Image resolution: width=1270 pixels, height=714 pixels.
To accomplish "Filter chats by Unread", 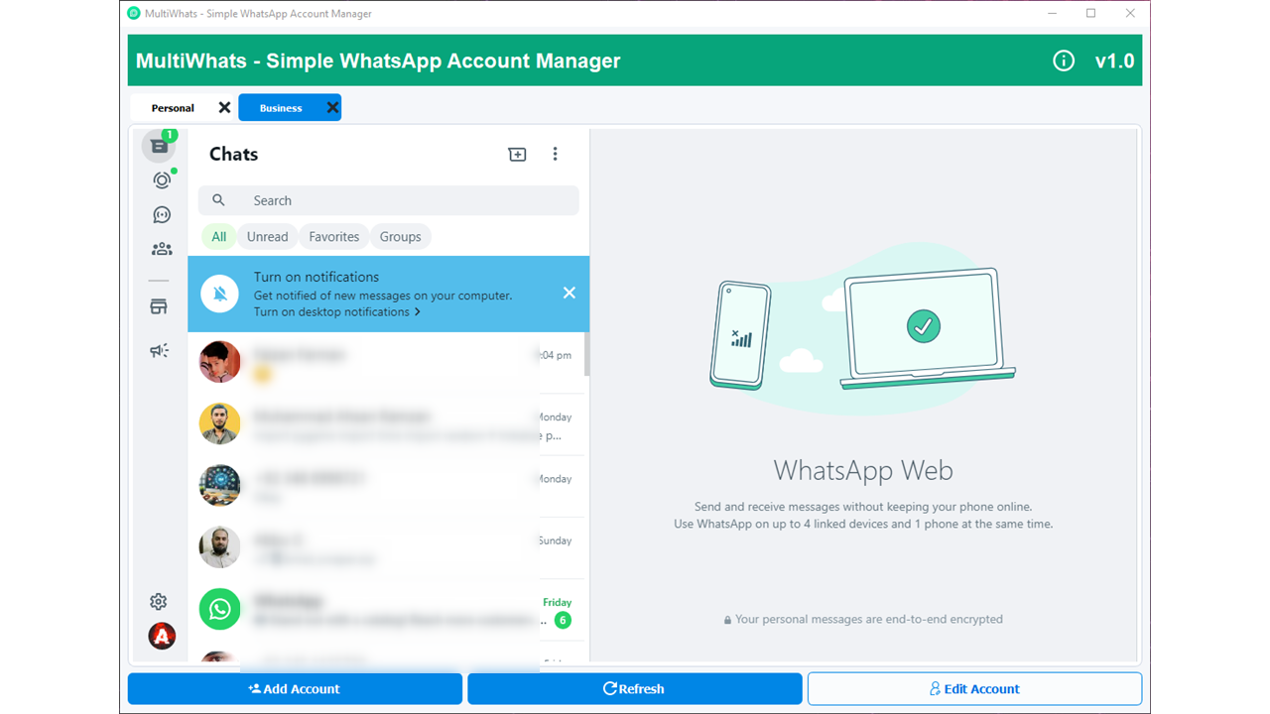I will click(267, 236).
